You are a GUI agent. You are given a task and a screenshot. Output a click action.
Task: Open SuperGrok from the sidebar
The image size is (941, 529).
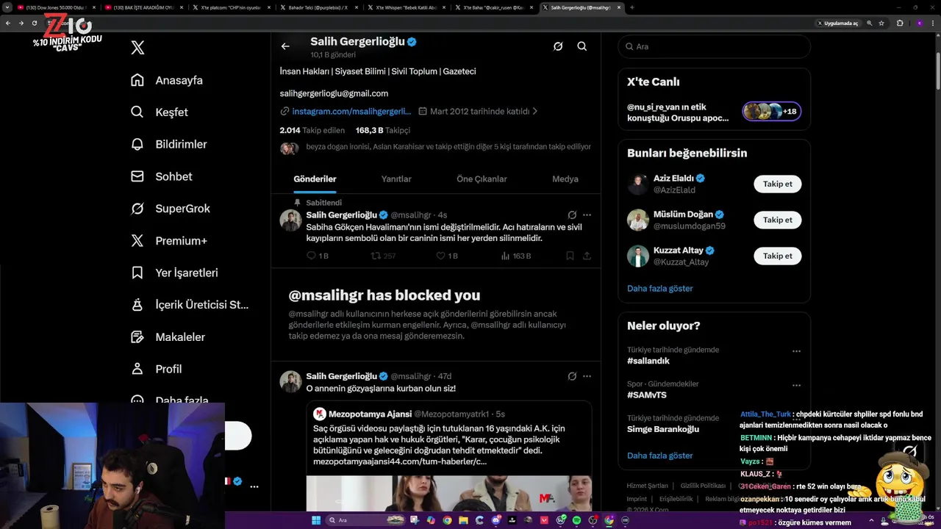pyautogui.click(x=170, y=209)
